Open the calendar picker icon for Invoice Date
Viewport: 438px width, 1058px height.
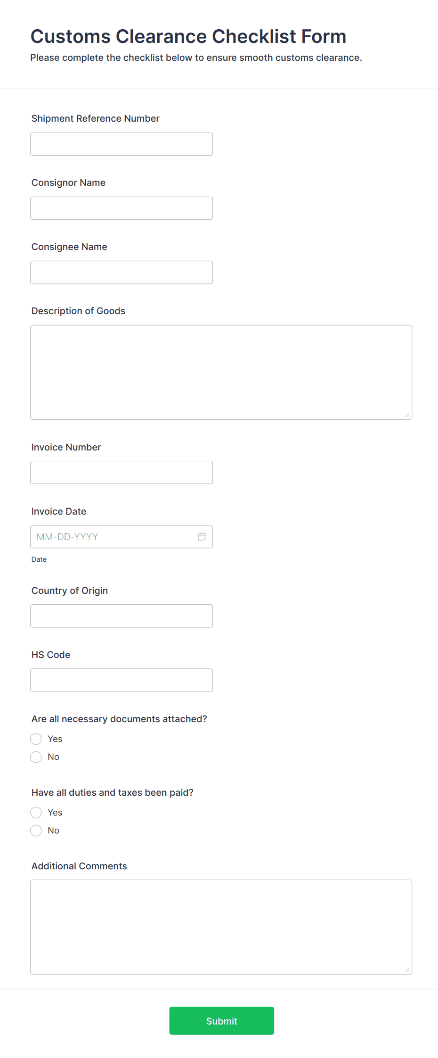[x=202, y=537]
